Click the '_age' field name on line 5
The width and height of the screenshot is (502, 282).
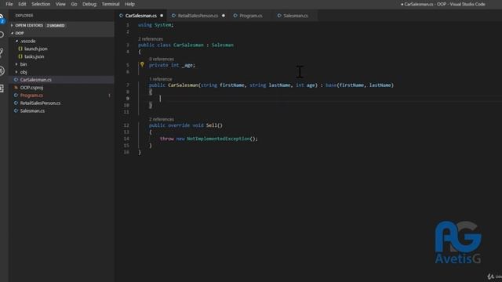pos(187,65)
